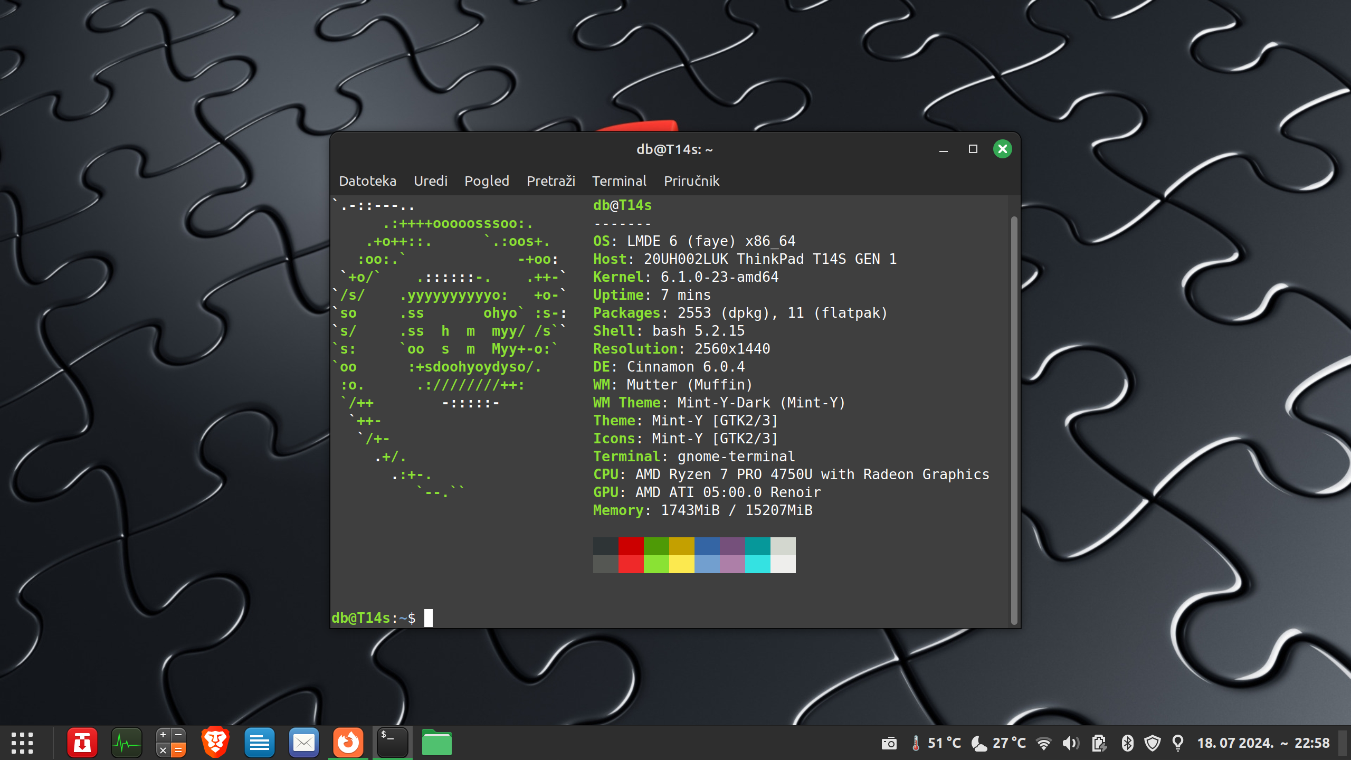Screen dimensions: 1351x760
Task: Click the Resolution: 2560x1440 line
Action: [x=681, y=349]
